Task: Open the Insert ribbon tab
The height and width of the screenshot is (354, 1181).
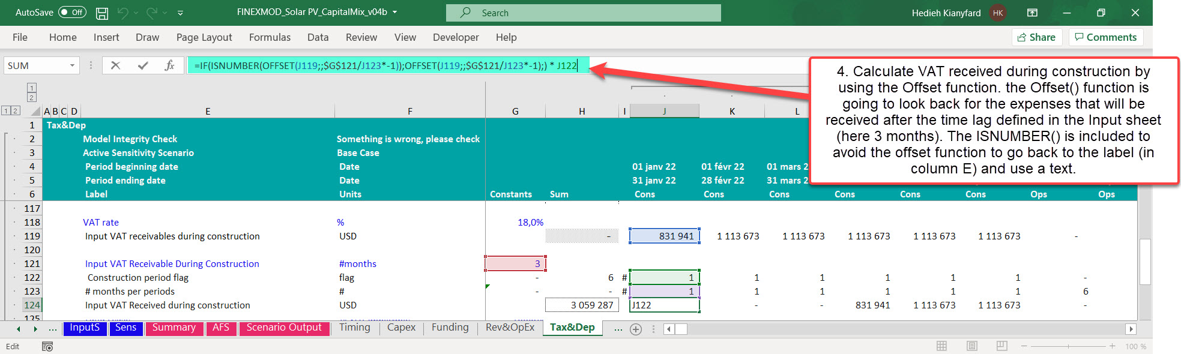Action: (x=106, y=37)
